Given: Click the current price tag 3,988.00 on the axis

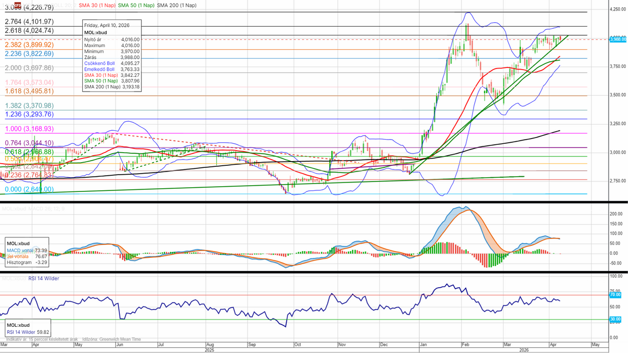Looking at the screenshot, I should pyautogui.click(x=619, y=39).
